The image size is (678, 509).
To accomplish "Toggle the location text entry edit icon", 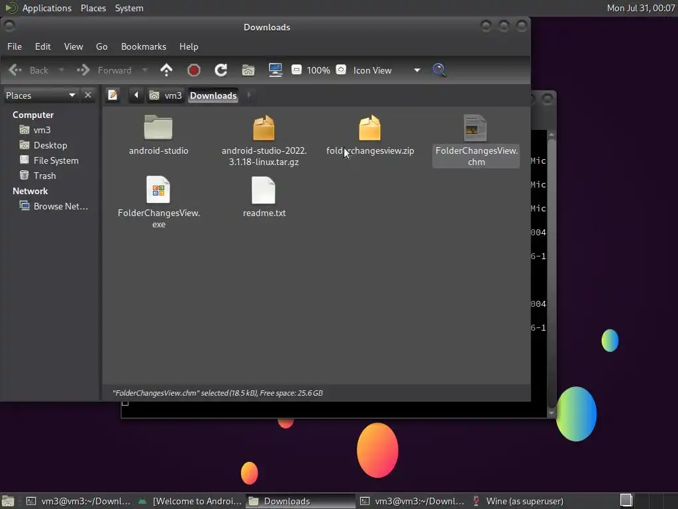I will point(113,95).
